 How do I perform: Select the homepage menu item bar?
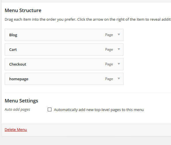pyautogui.click(x=64, y=79)
